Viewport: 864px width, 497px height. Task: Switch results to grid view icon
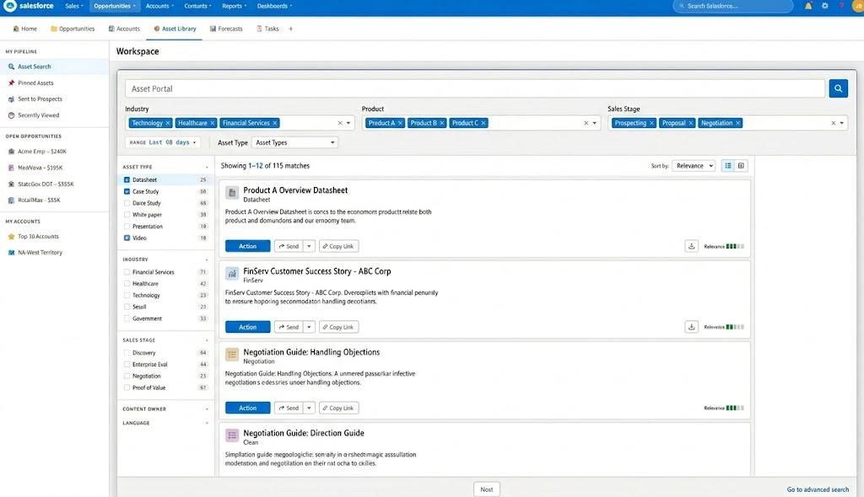[x=741, y=165]
